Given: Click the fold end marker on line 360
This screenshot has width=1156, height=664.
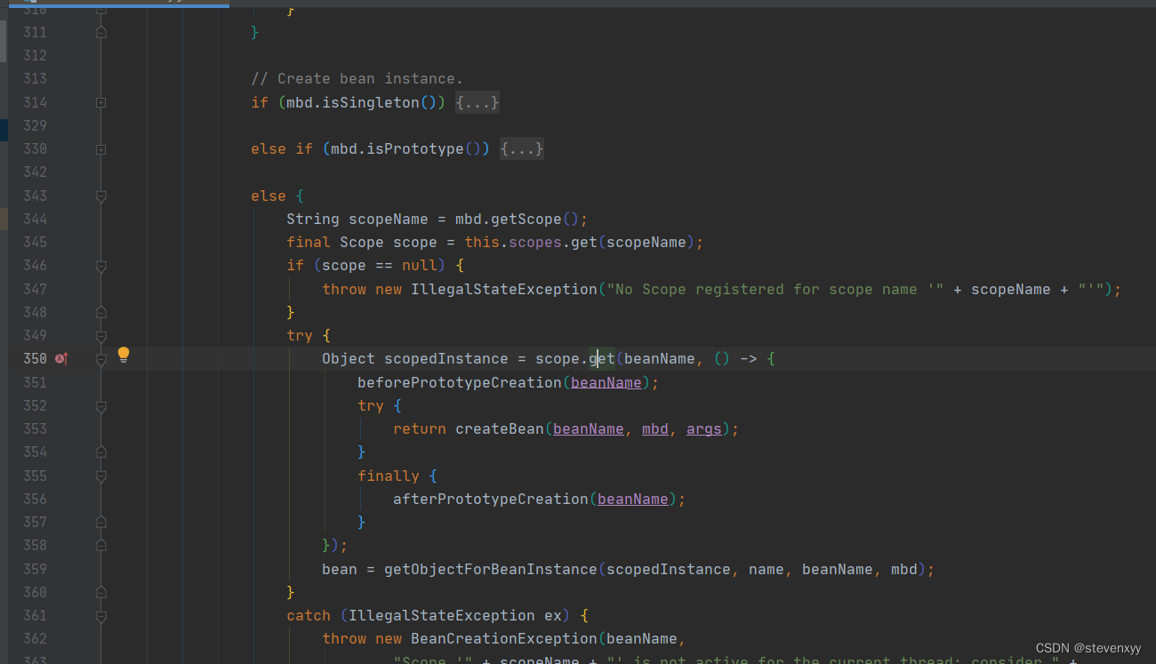Looking at the screenshot, I should pyautogui.click(x=100, y=592).
